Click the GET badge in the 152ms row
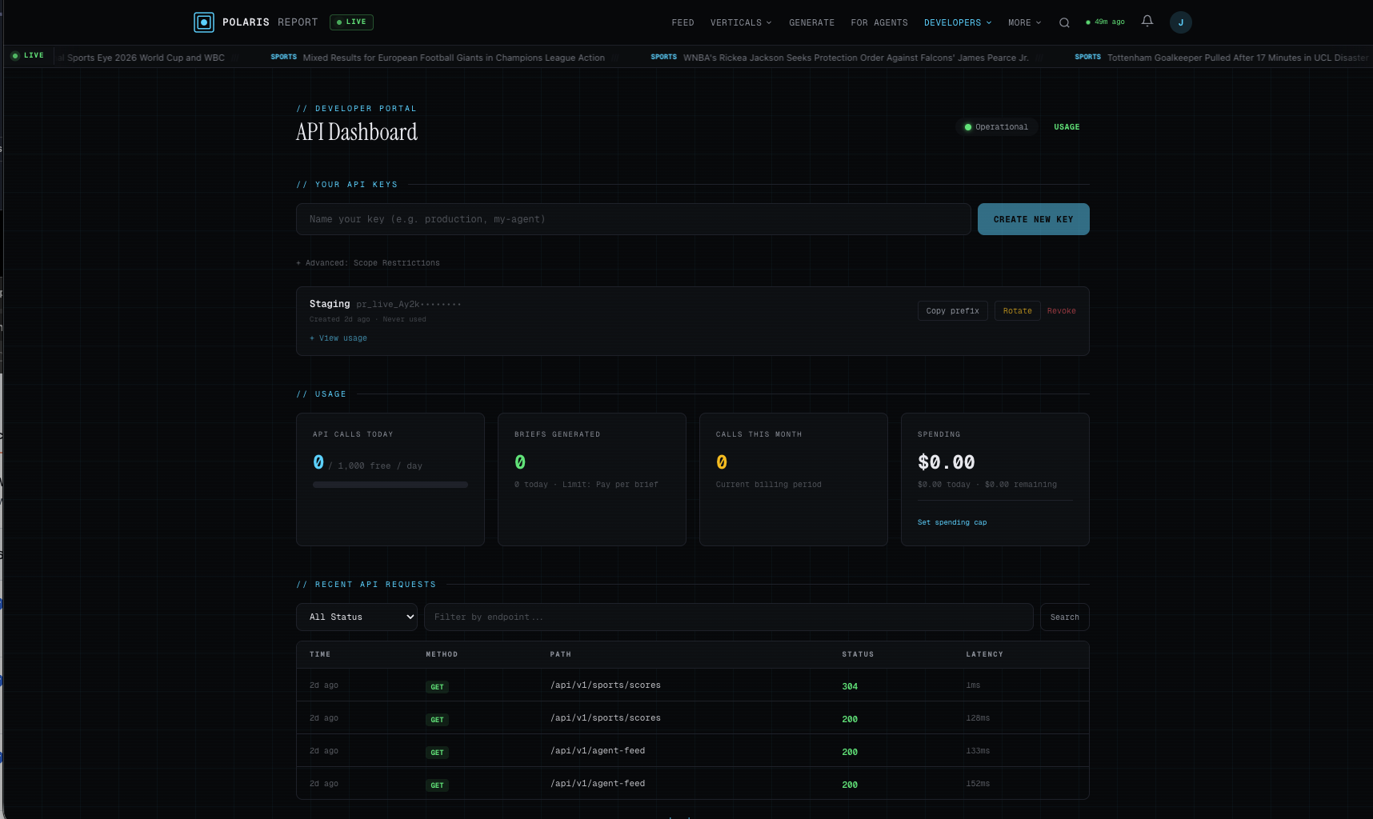 pos(437,785)
